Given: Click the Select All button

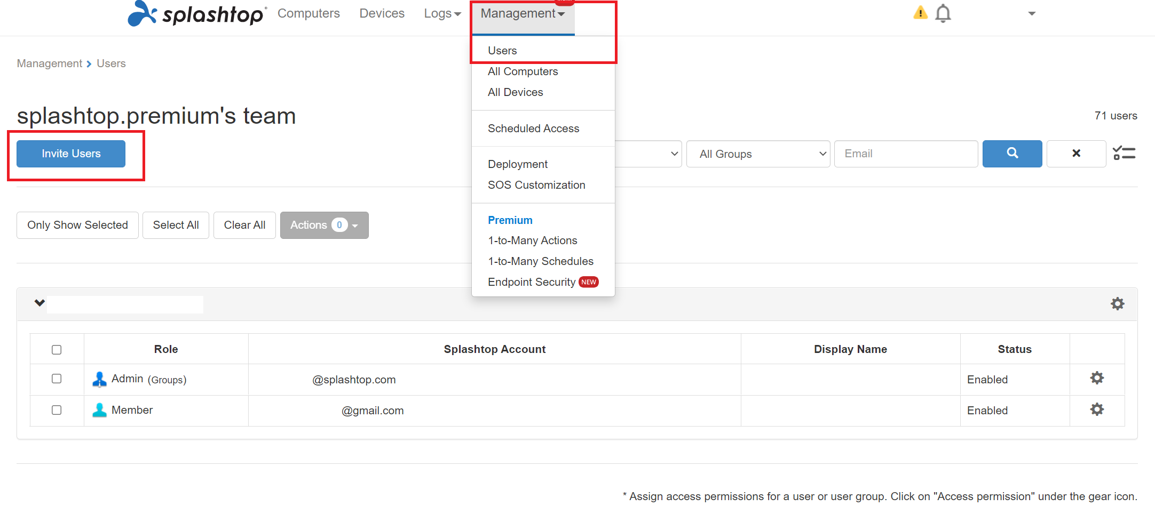Looking at the screenshot, I should tap(176, 225).
